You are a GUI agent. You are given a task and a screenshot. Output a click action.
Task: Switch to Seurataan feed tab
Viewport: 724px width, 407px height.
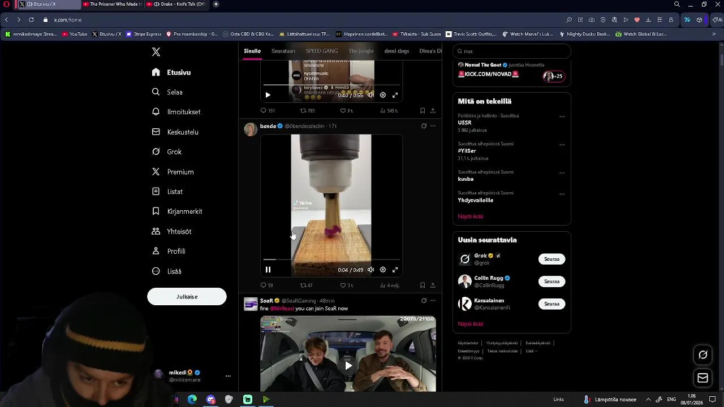(x=283, y=51)
